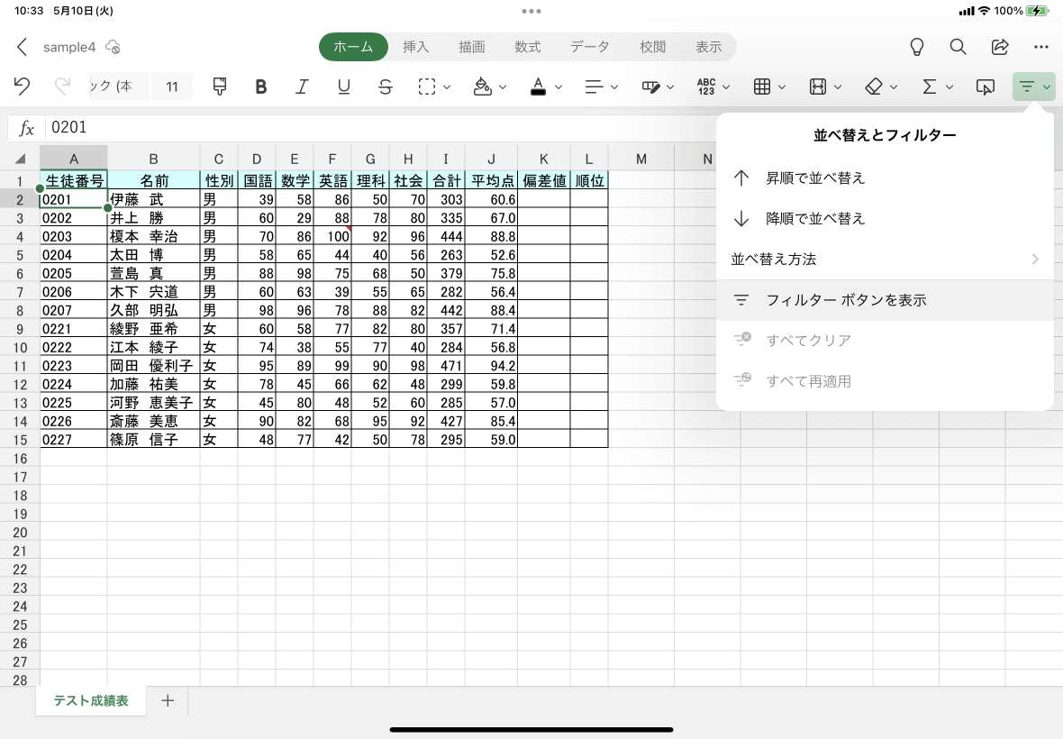Open 並べ替え方法 submenu
1063x739 pixels.
click(x=885, y=259)
